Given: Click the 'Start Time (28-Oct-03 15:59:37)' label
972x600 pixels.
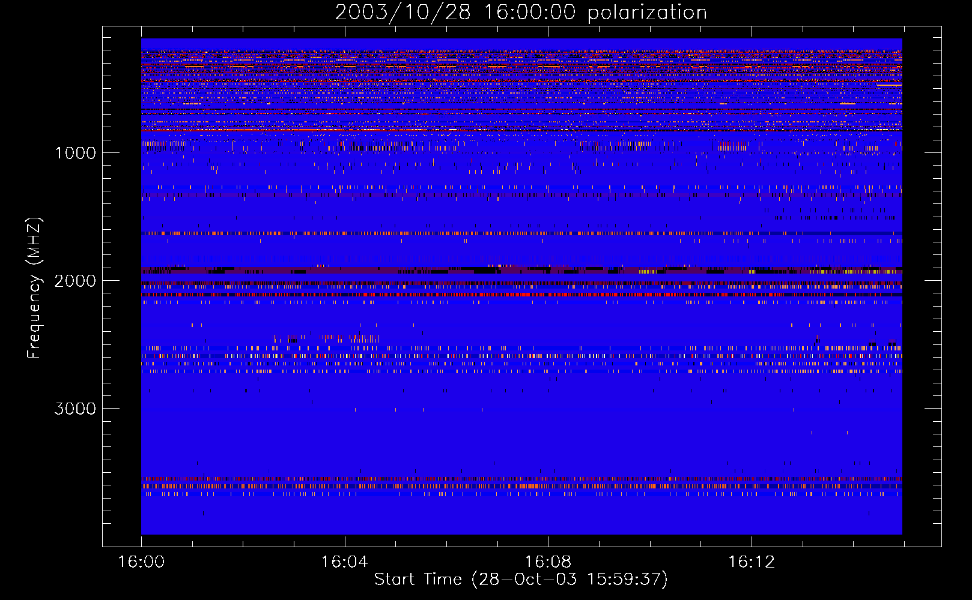Looking at the screenshot, I should (x=521, y=580).
